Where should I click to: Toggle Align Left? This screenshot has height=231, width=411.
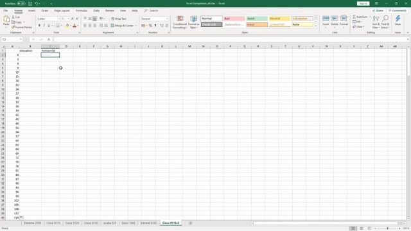85,26
